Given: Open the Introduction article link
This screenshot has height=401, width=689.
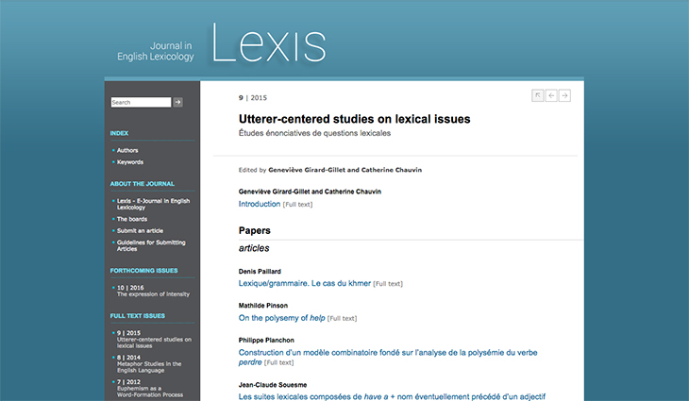Looking at the screenshot, I should pos(260,204).
